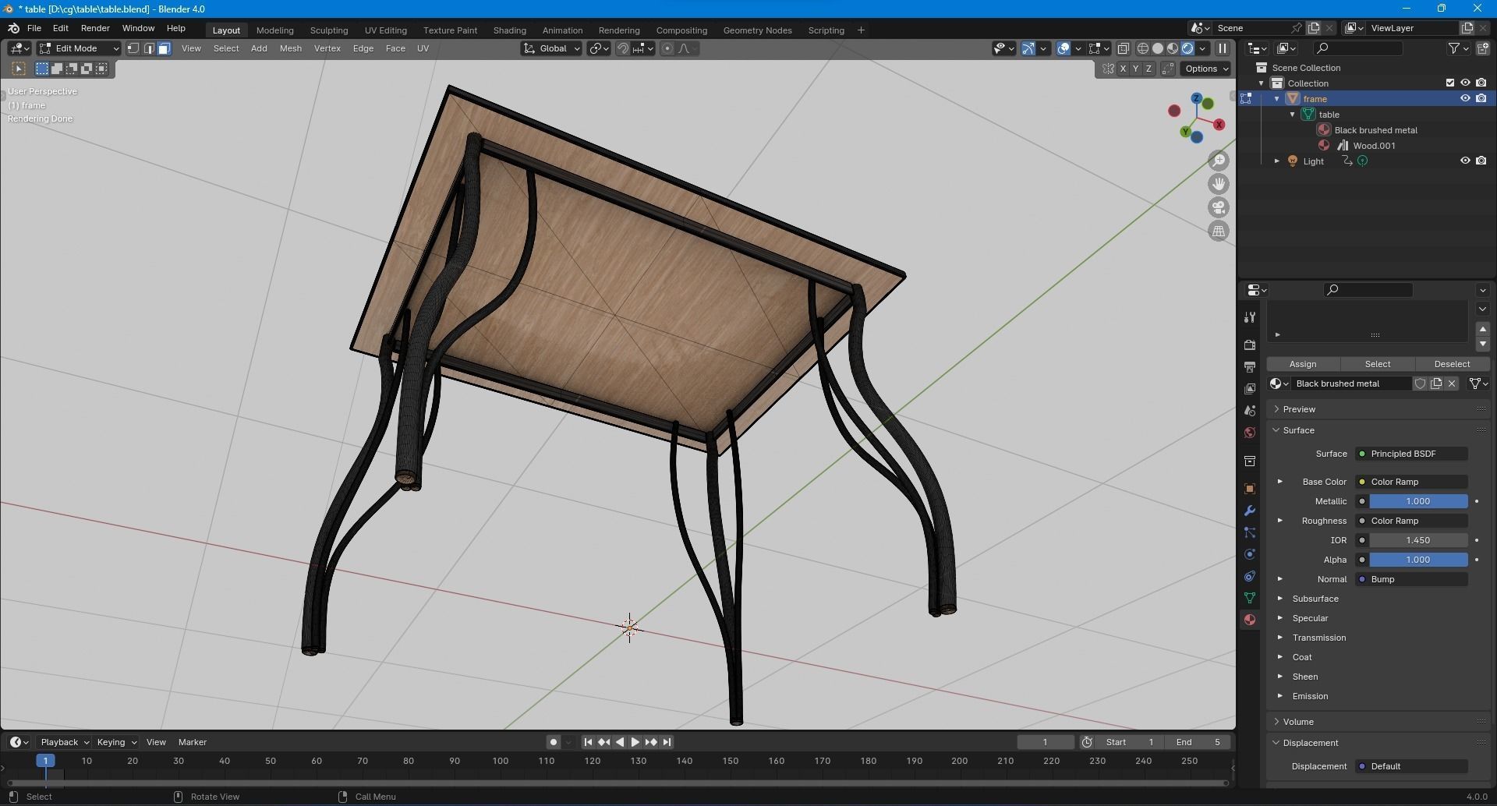Image resolution: width=1497 pixels, height=806 pixels.
Task: Toggle X axis mesh symmetry
Action: pyautogui.click(x=1123, y=69)
